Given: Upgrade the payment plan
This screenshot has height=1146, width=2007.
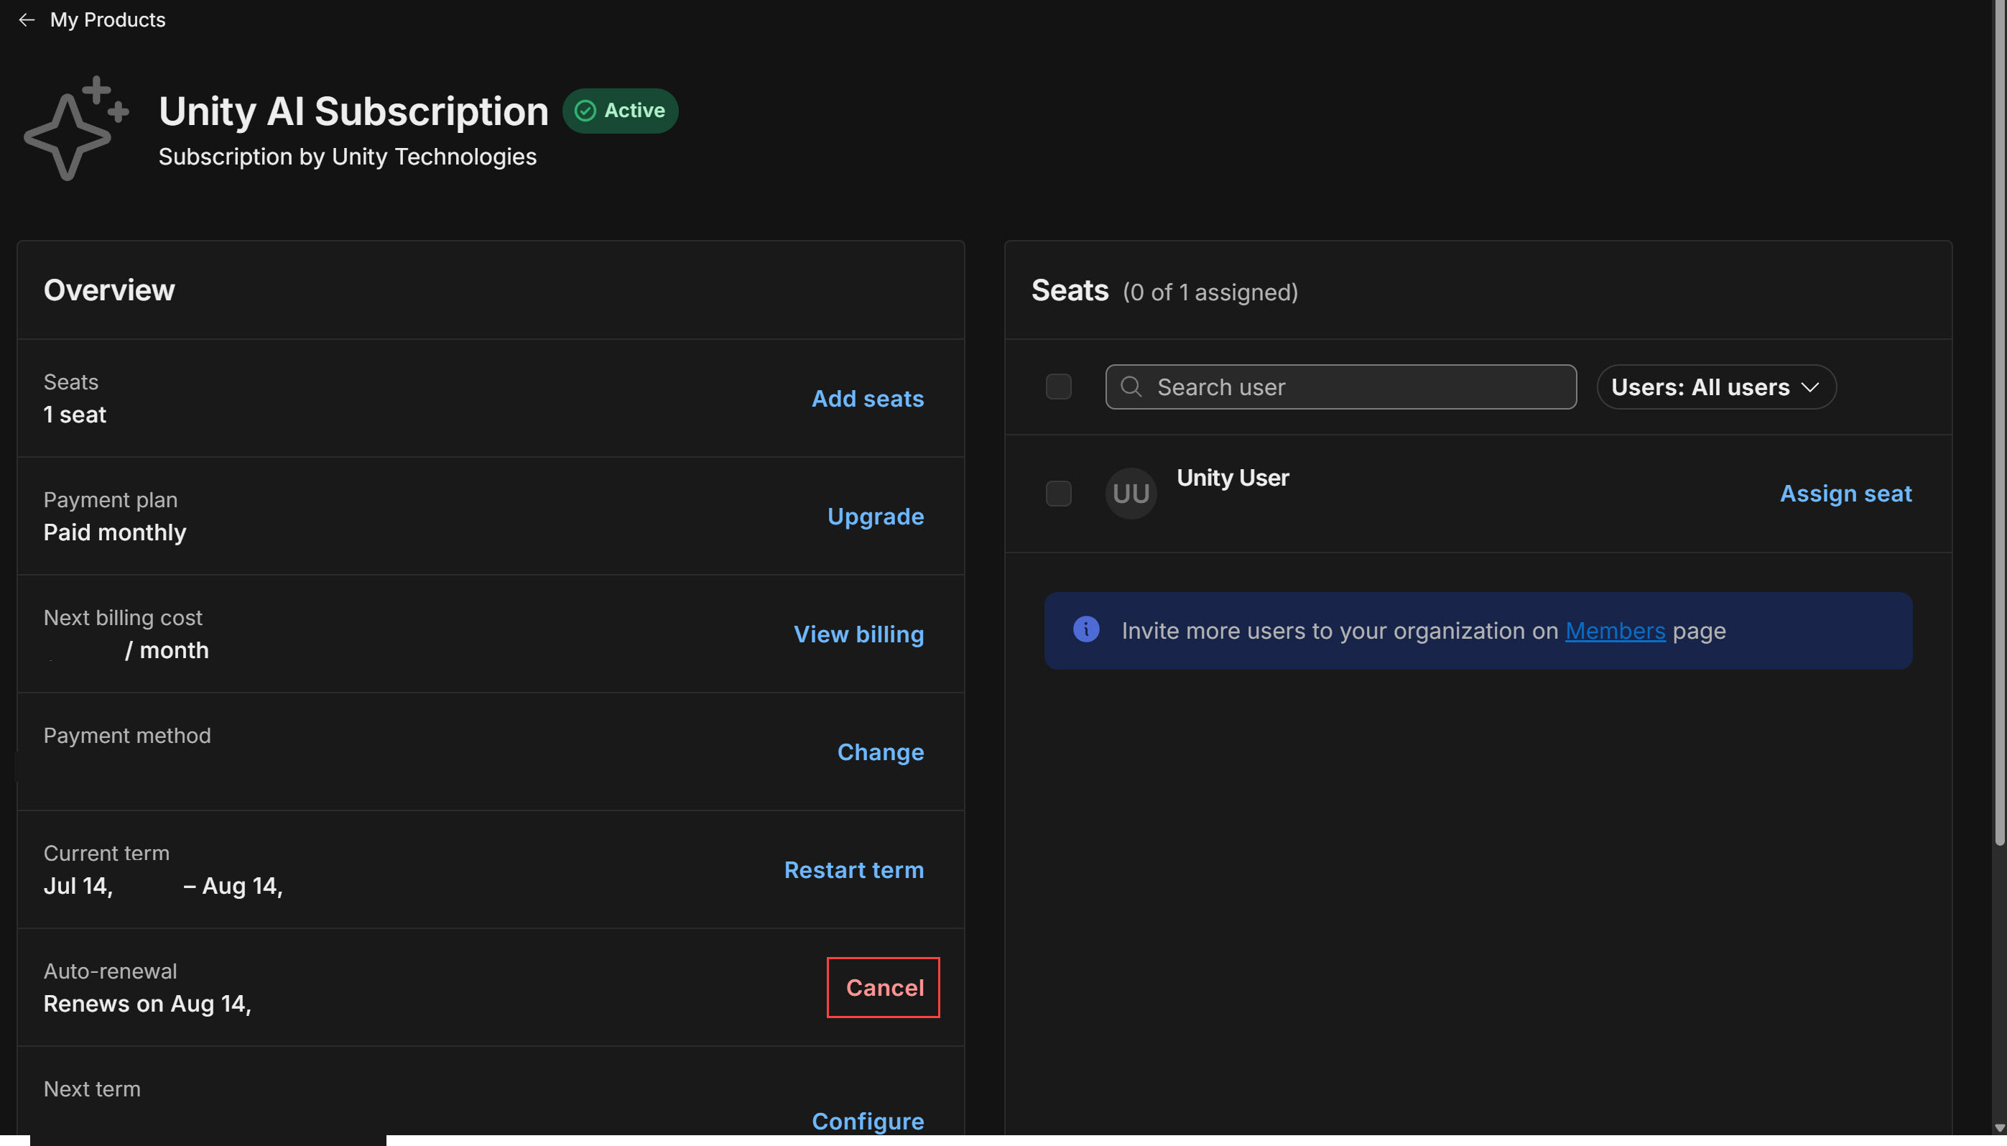Looking at the screenshot, I should click(876, 517).
